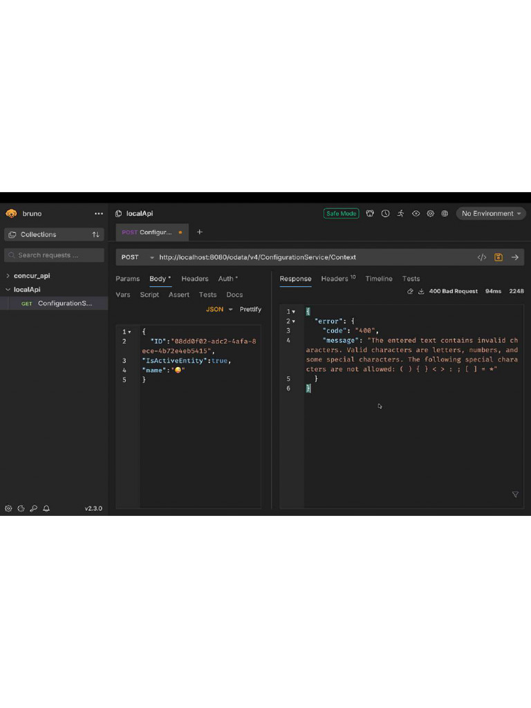Image resolution: width=531 pixels, height=708 pixels.
Task: Open the collection runner running-man icon
Action: tap(400, 214)
